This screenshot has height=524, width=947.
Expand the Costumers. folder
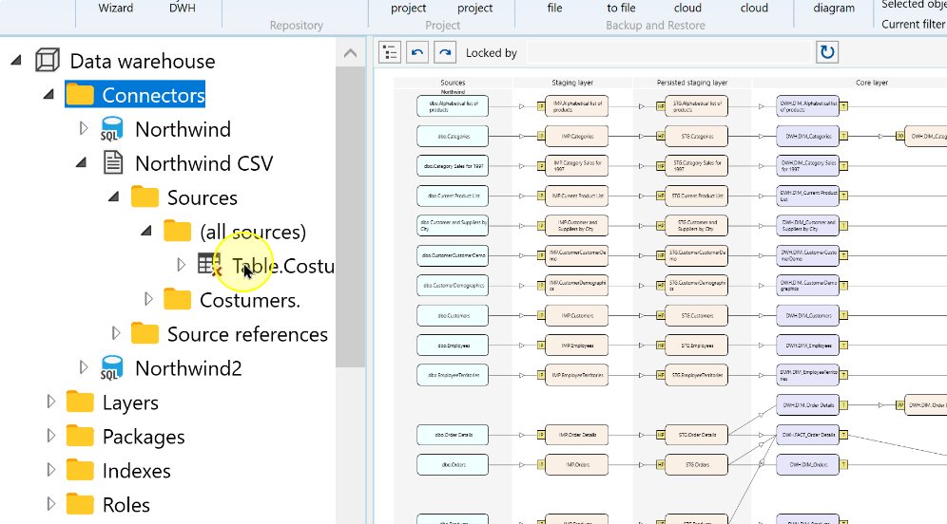(148, 299)
